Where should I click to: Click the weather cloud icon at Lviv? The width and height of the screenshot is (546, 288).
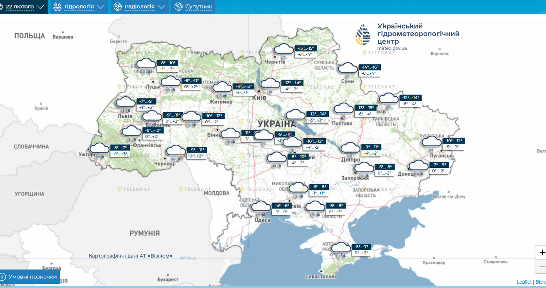click(x=126, y=102)
